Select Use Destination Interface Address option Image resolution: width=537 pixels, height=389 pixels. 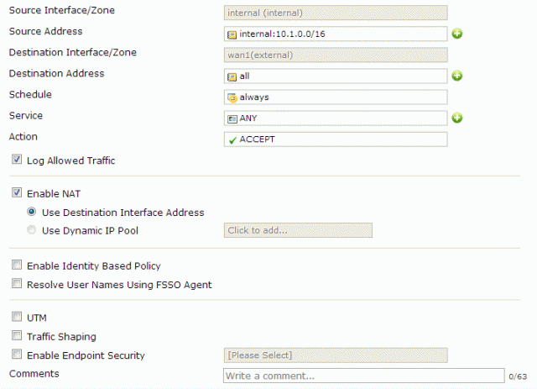pyautogui.click(x=32, y=212)
